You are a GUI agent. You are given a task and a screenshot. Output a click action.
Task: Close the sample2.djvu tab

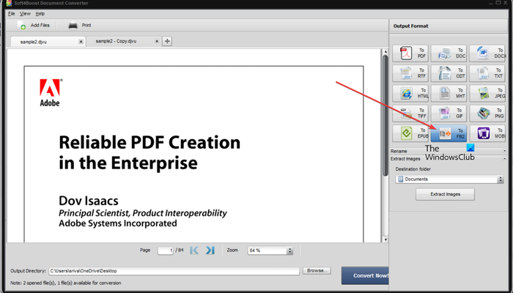(81, 42)
